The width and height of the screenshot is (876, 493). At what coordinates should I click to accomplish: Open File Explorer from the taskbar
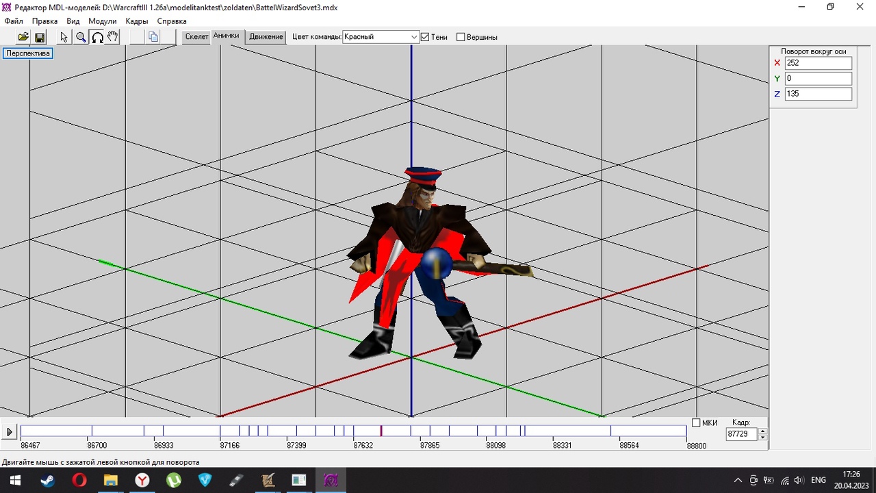[x=111, y=480]
